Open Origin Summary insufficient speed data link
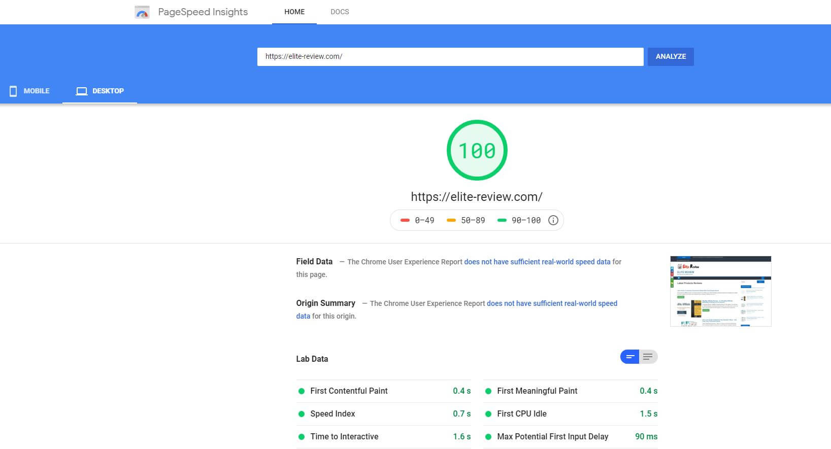Screen dimensions: 831x449 point(552,303)
